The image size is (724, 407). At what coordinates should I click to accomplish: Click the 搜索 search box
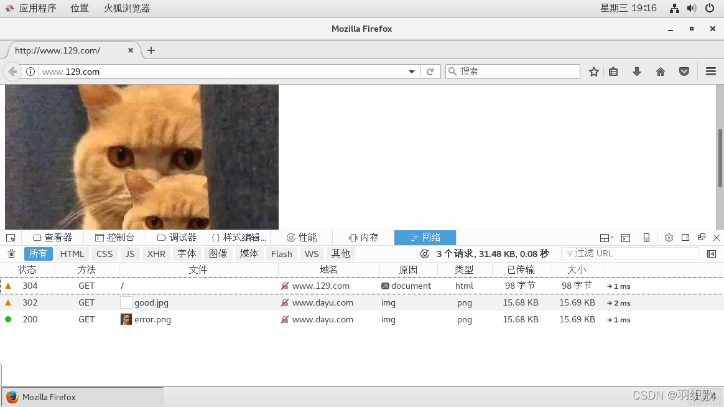[x=513, y=72]
